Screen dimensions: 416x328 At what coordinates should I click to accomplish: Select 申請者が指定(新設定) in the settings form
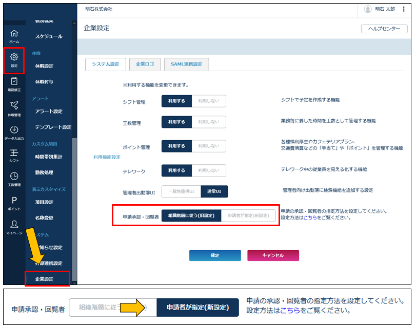pyautogui.click(x=248, y=215)
